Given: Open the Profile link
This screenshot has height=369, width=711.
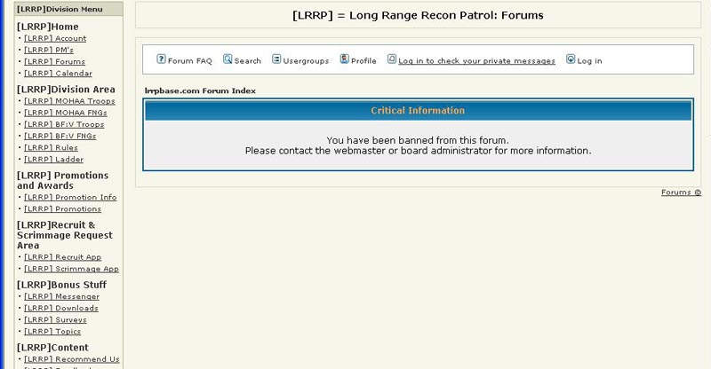Looking at the screenshot, I should [x=363, y=61].
